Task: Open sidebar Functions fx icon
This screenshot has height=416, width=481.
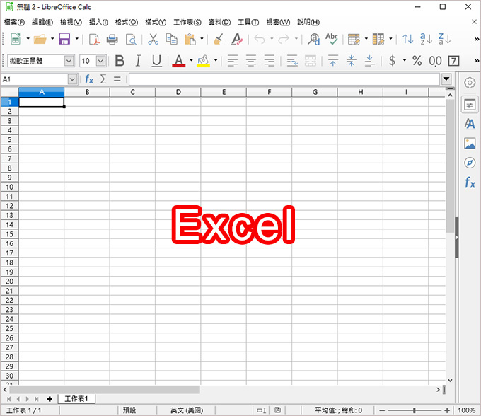Action: (x=470, y=183)
